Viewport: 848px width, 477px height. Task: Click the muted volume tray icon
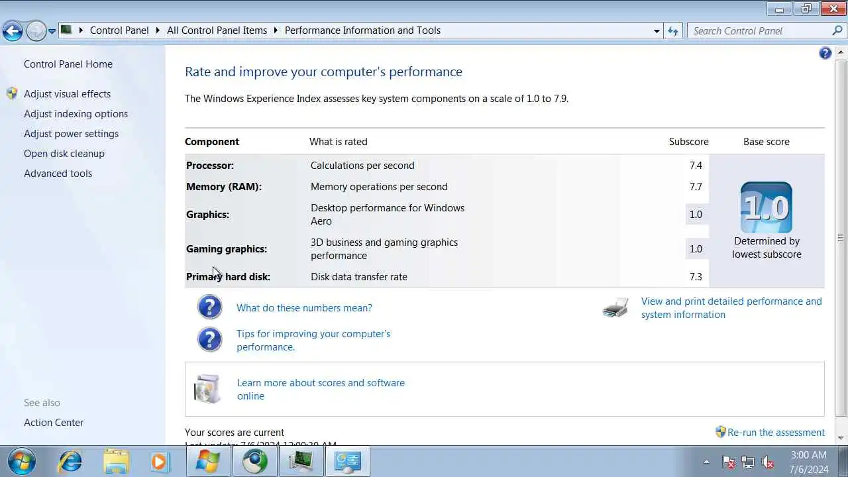tap(768, 462)
